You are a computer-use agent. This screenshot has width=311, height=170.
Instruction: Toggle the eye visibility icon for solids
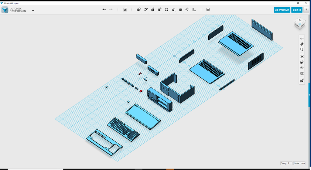(x=302, y=68)
